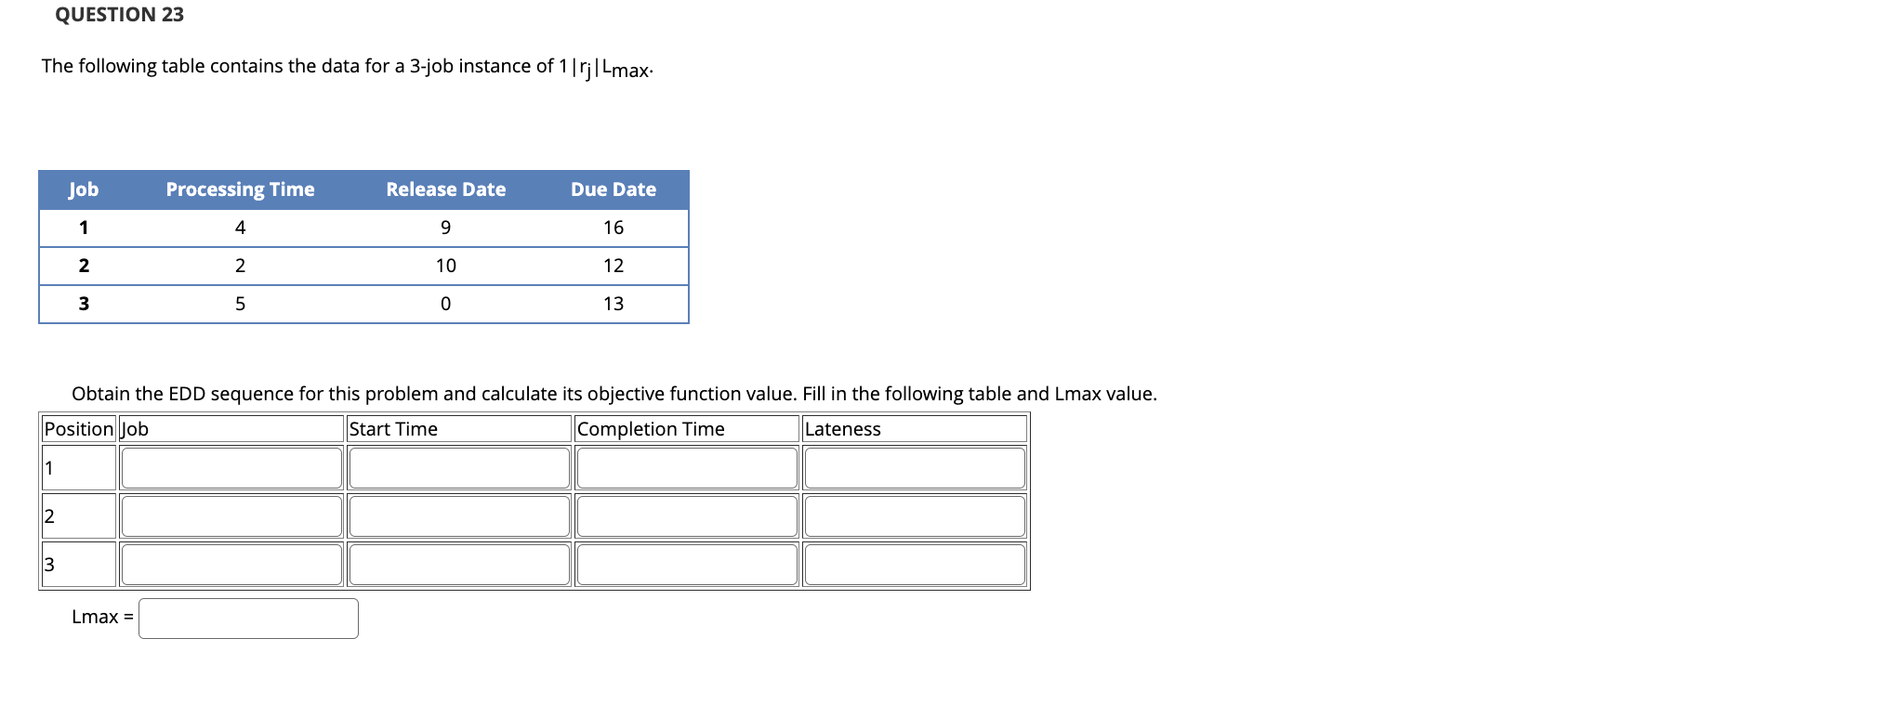
Task: Click the Completion Time field for Position 1
Action: click(x=686, y=467)
